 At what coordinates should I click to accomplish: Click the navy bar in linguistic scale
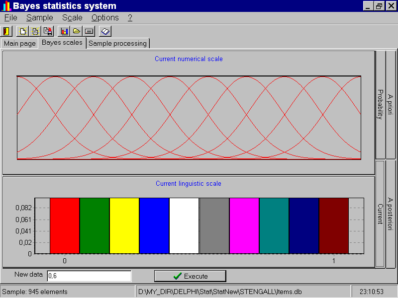[x=304, y=226]
